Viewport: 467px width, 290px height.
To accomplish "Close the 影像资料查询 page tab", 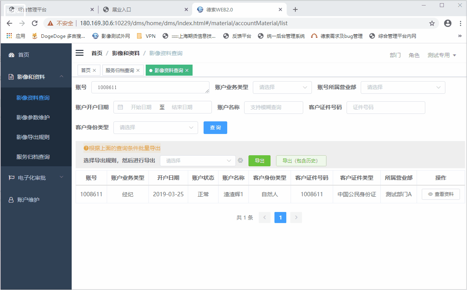I will [187, 71].
